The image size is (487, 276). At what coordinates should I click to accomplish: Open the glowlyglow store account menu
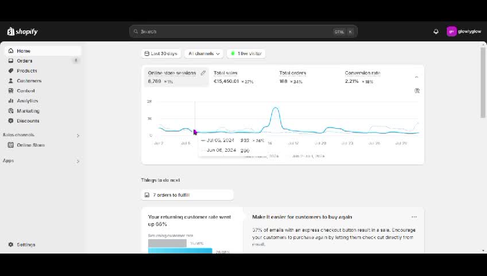(465, 32)
